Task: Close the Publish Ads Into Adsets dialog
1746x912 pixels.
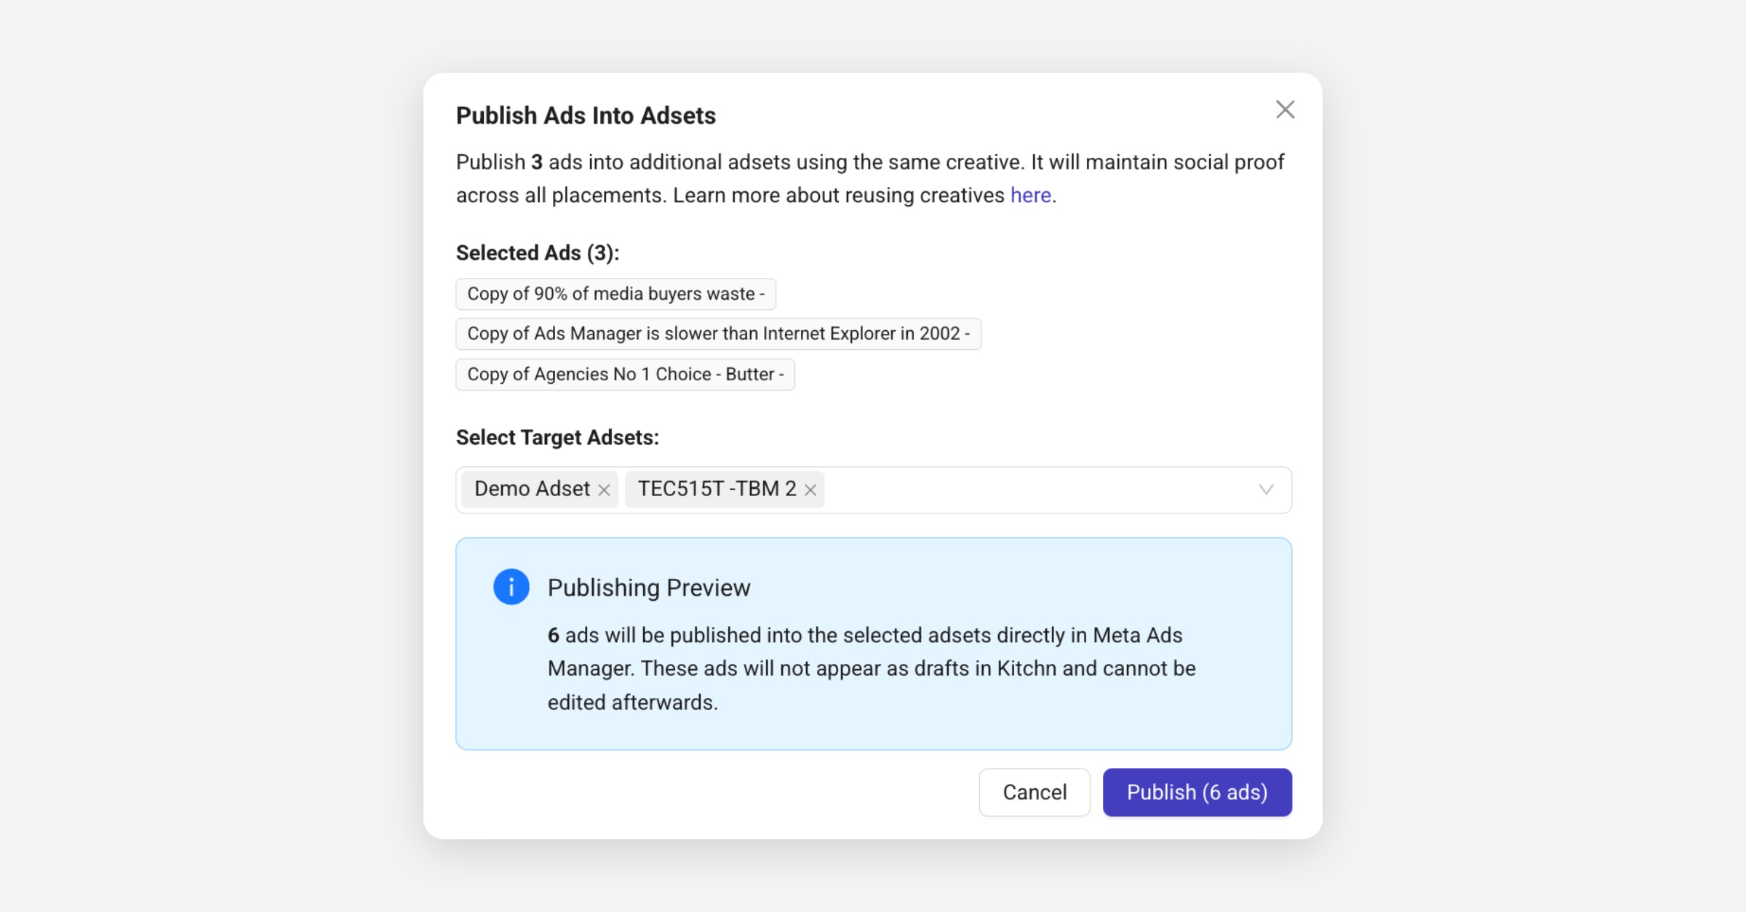Action: [x=1285, y=110]
